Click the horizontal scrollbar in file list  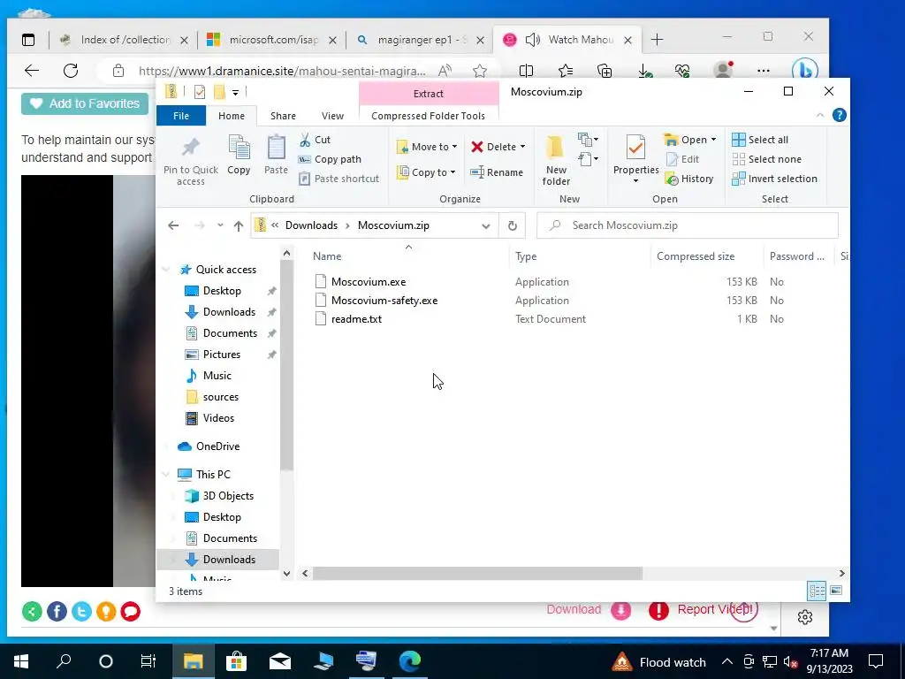pyautogui.click(x=476, y=573)
